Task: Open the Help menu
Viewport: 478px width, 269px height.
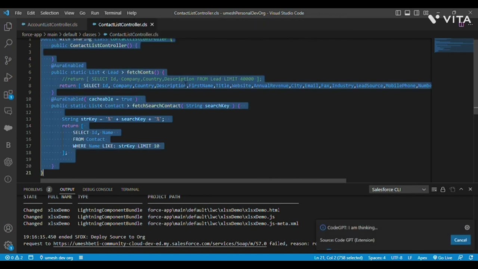Action: (131, 13)
